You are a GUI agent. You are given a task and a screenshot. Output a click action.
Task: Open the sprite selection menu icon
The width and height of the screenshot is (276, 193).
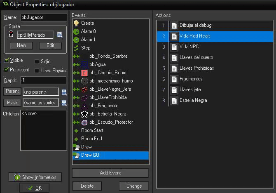coord(60,35)
